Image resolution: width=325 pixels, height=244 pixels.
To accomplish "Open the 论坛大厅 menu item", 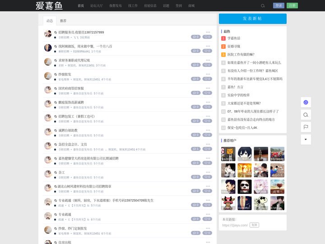I will [x=97, y=6].
